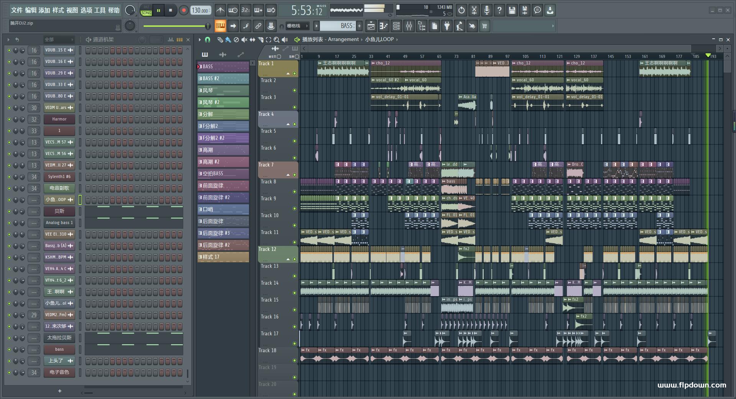
Task: Open the 文件 menu
Action: [x=16, y=10]
